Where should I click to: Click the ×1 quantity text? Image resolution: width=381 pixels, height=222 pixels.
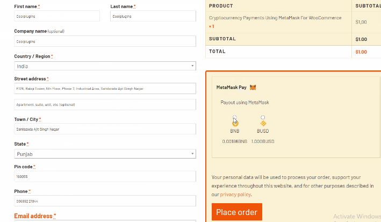coord(211,26)
